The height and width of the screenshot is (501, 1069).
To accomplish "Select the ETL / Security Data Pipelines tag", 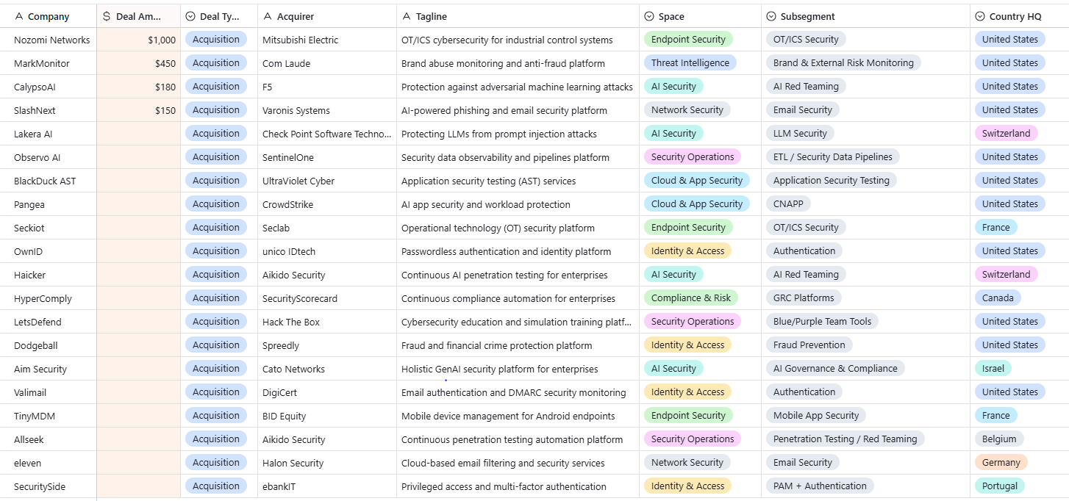I will click(x=833, y=157).
